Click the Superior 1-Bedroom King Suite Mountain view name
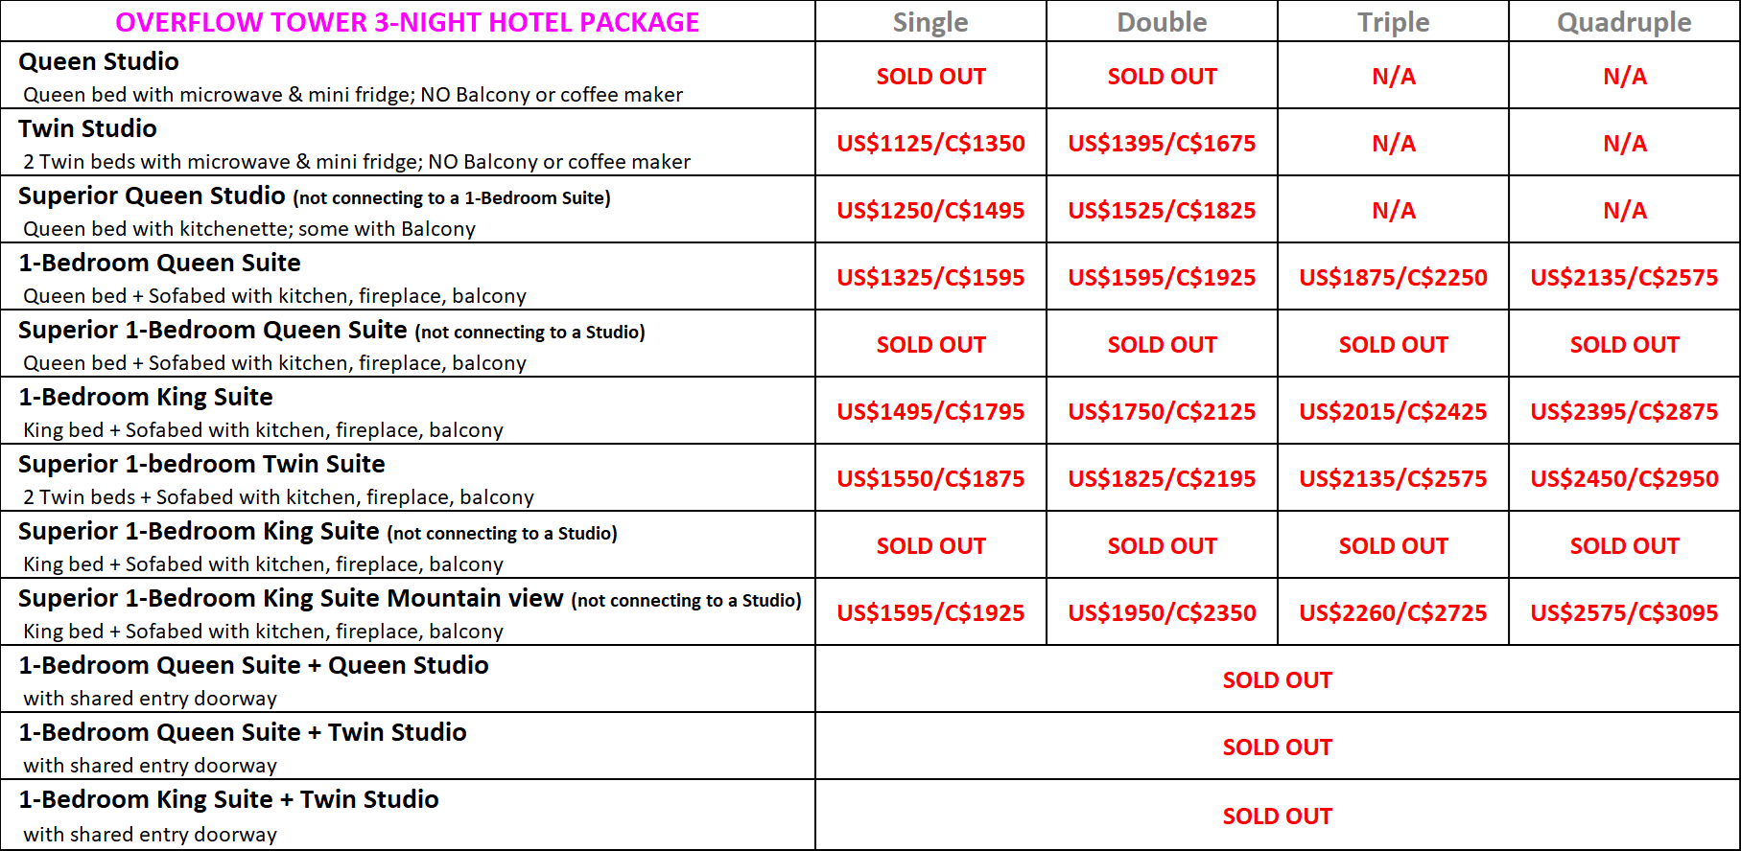Viewport: 1741px width, 851px height. point(291,598)
